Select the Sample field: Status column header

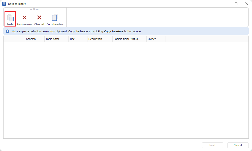[129, 39]
